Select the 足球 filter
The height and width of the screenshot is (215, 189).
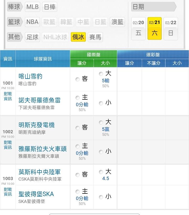[x=32, y=37]
